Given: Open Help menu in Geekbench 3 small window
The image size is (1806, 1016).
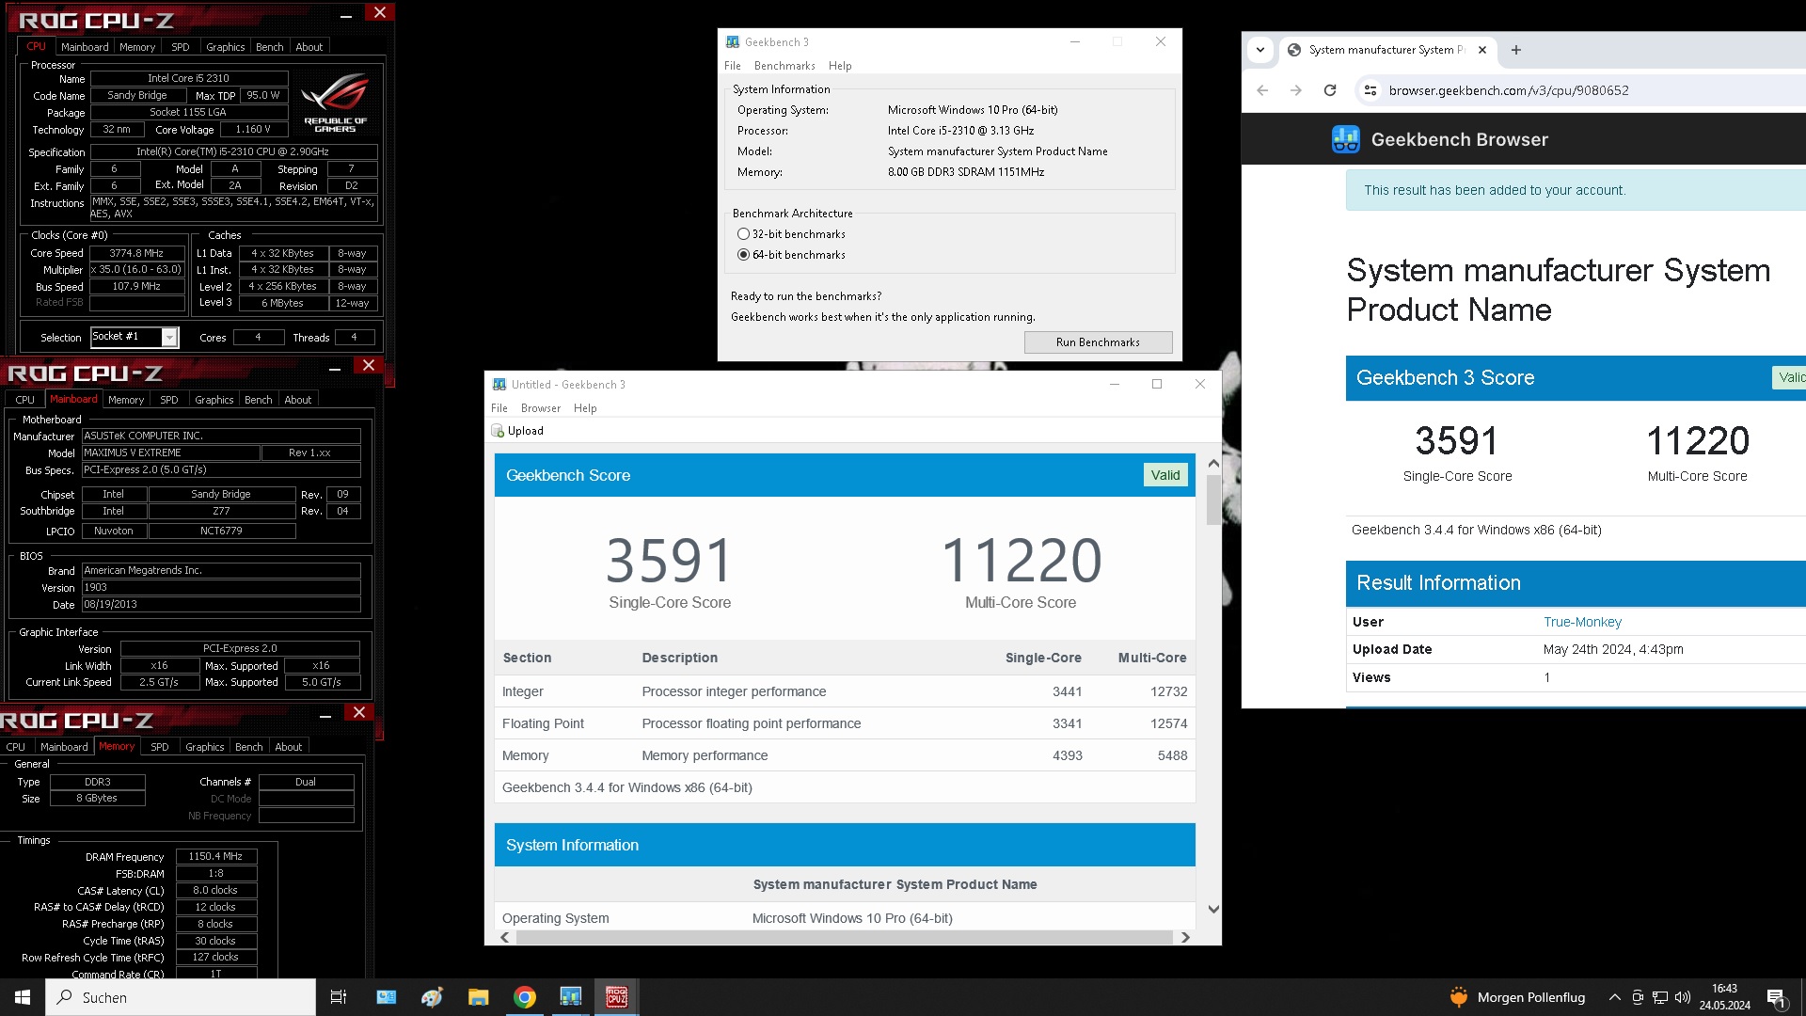Looking at the screenshot, I should 840,66.
